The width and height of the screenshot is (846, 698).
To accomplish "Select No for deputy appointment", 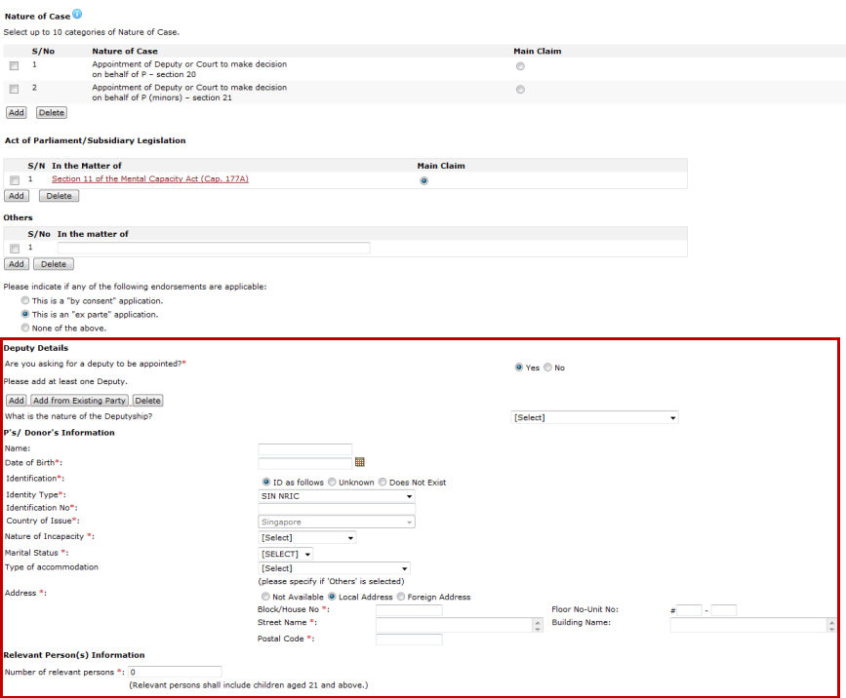I will click(x=547, y=368).
